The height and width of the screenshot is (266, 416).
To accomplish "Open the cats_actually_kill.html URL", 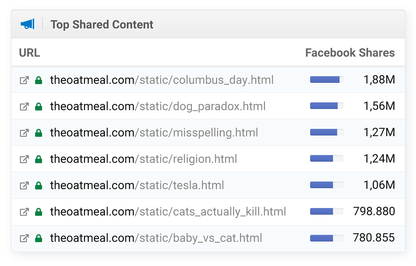I will 168,211.
